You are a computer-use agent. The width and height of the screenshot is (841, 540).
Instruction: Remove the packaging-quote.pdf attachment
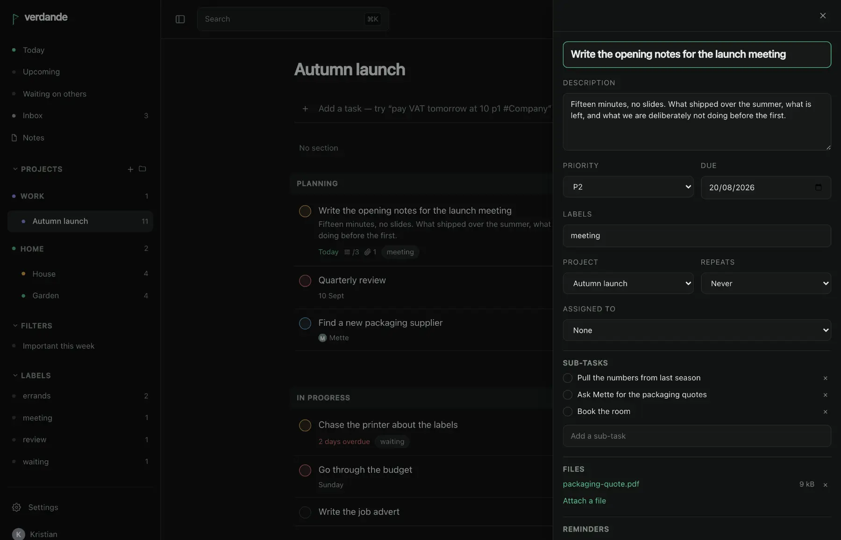(x=825, y=485)
